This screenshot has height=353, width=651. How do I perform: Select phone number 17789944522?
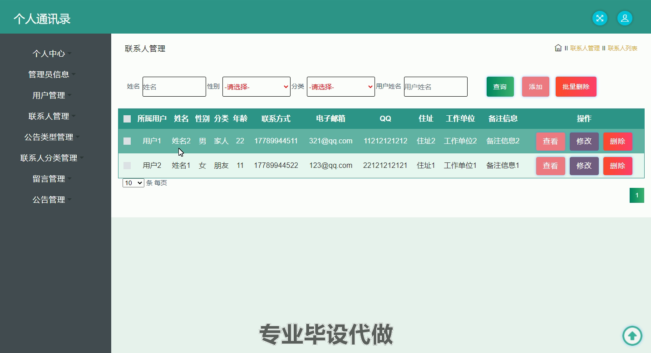276,166
